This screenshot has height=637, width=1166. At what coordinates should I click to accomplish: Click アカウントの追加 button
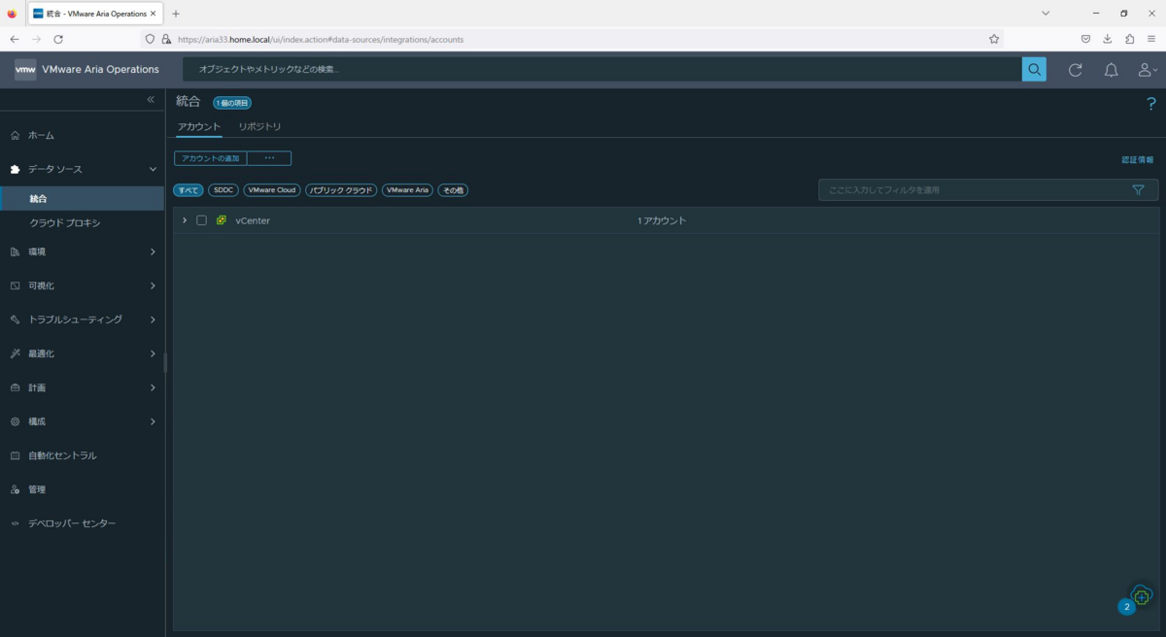click(211, 158)
